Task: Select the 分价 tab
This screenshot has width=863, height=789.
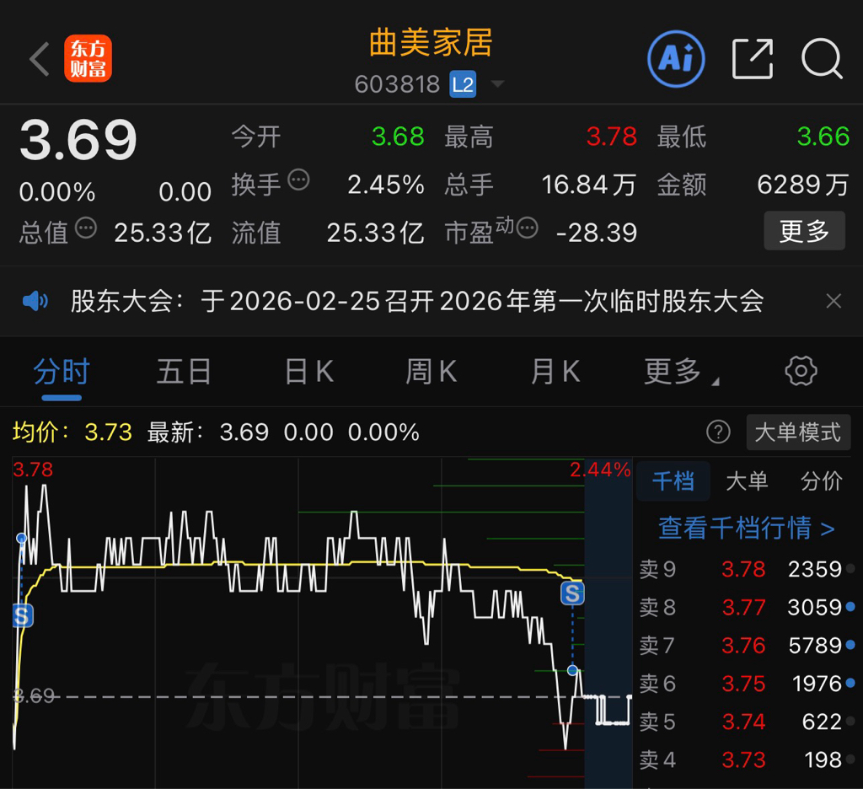Action: point(821,481)
